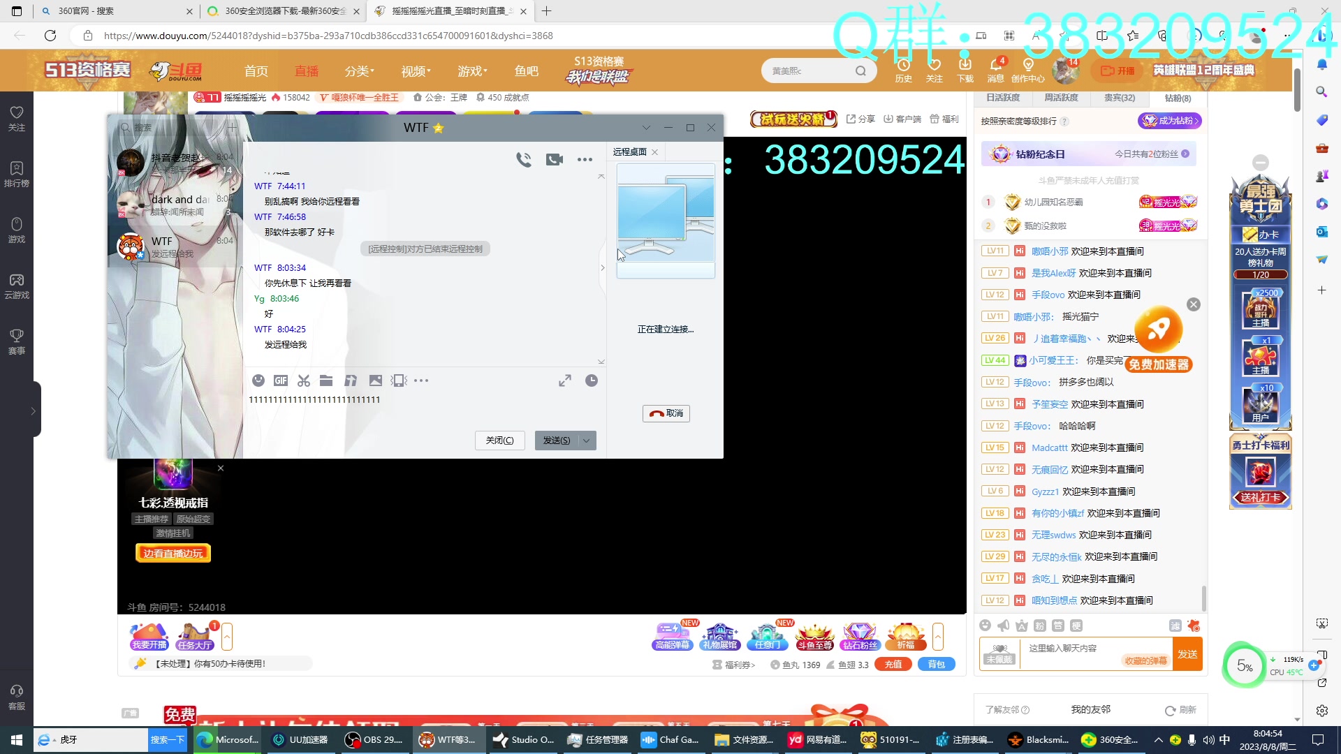Open 排行榜 in the Douyu sidebar
1341x754 pixels.
coord(17,175)
